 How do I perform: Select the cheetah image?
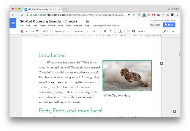pyautogui.click(x=127, y=76)
